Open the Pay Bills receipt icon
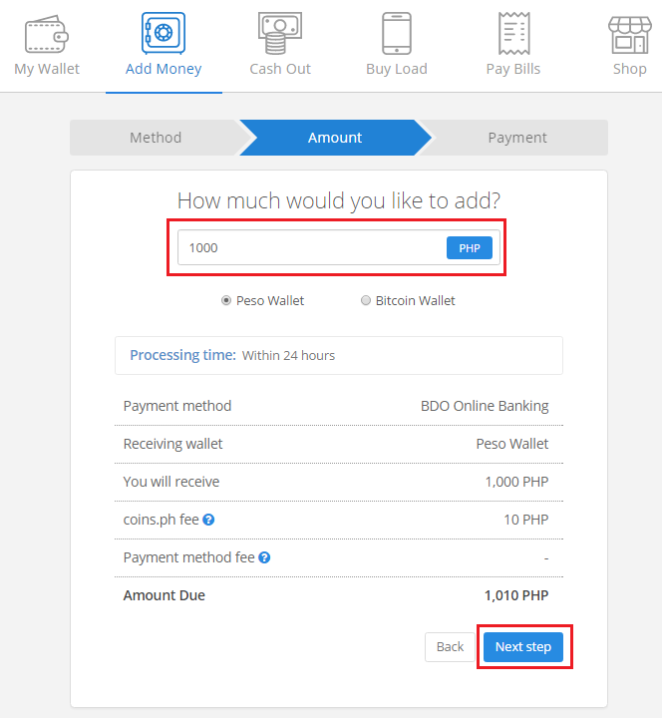The height and width of the screenshot is (718, 662). tap(513, 34)
